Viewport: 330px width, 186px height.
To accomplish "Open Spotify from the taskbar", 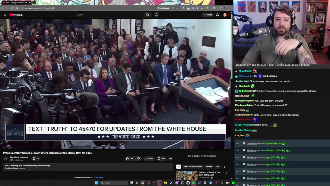I will click(194, 183).
